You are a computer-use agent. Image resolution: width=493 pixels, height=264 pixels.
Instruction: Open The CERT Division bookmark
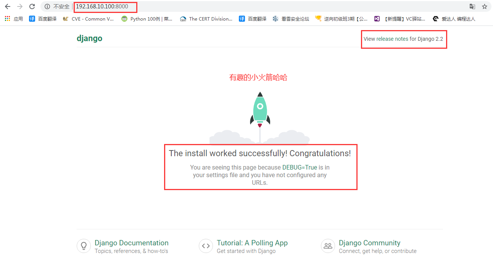(x=206, y=19)
